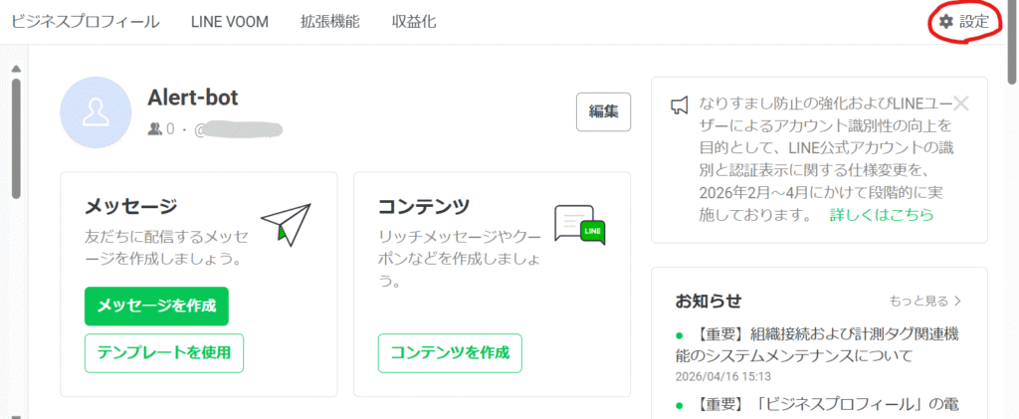
Task: Open the ビジネスプロフィール tab
Action: point(86,22)
